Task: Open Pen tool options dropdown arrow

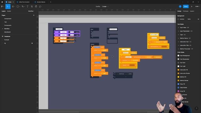Action: [x=24, y=7]
